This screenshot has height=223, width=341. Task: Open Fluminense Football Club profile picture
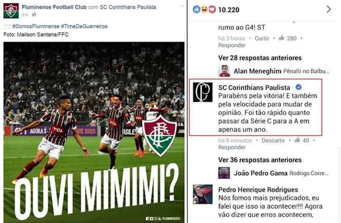11,10
